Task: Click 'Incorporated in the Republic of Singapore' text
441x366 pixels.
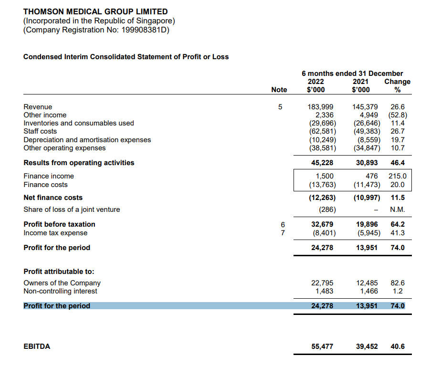Action: (99, 21)
